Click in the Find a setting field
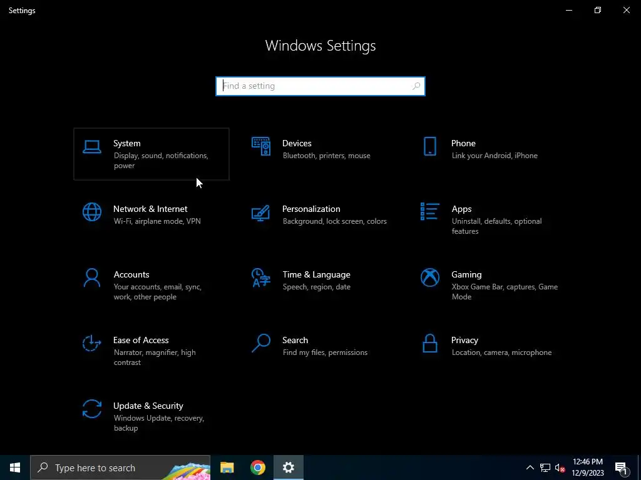Screen dimensions: 641x480 (x=320, y=86)
